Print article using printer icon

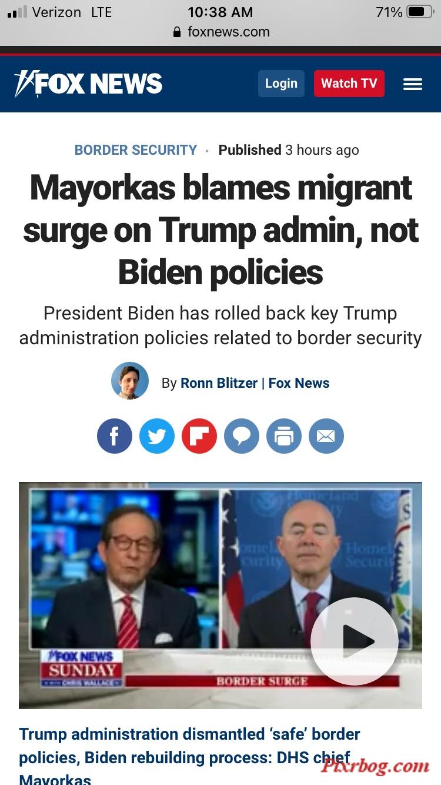284,436
